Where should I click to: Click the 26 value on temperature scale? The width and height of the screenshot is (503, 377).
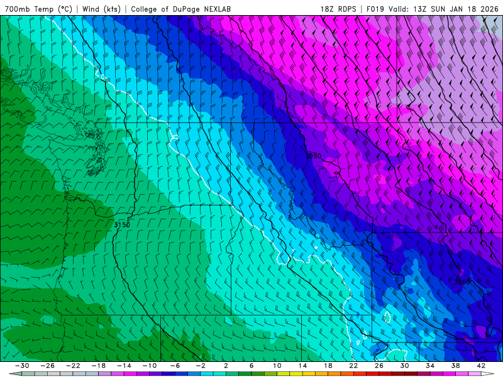pyautogui.click(x=379, y=366)
